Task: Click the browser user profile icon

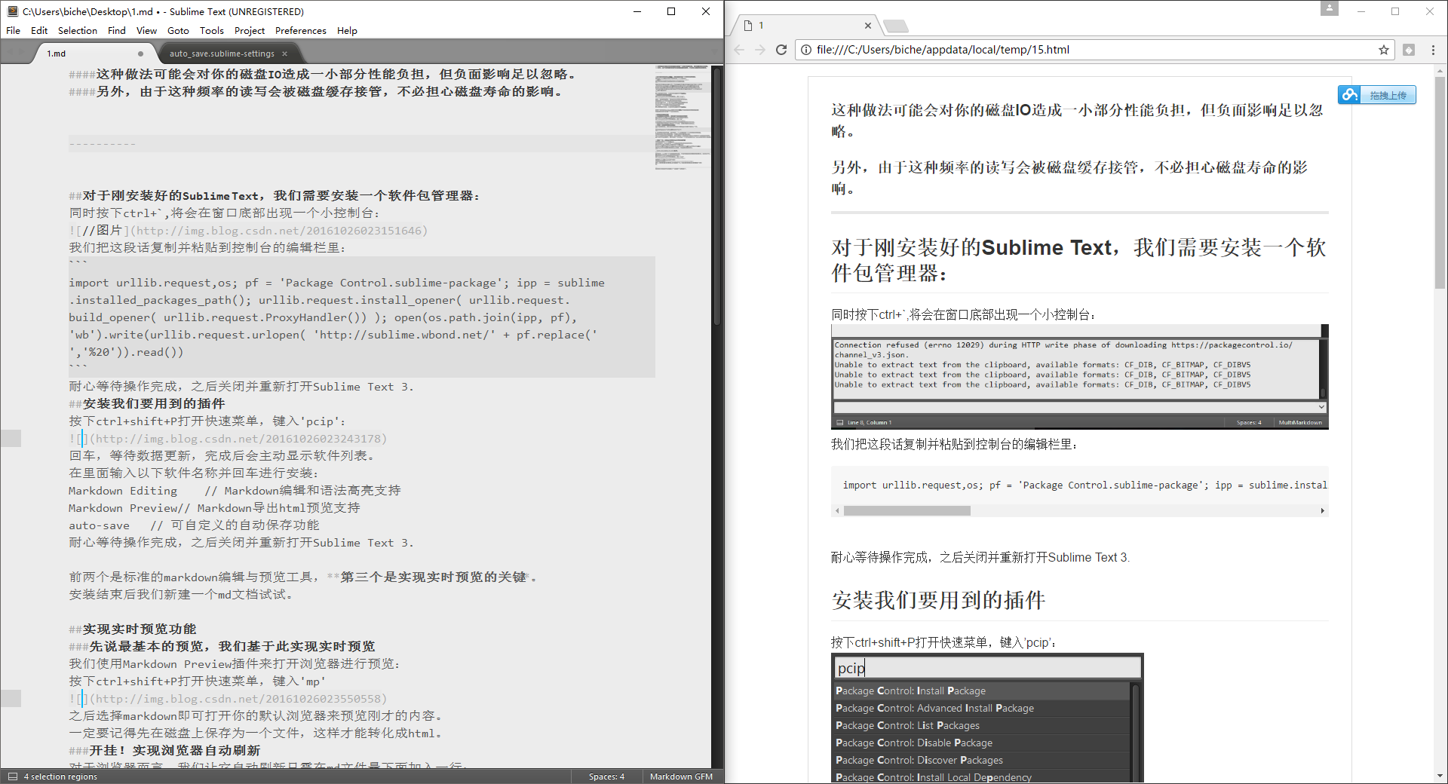Action: point(1330,8)
